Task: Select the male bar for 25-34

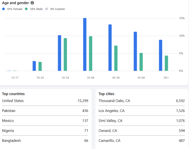Action: click(65, 54)
